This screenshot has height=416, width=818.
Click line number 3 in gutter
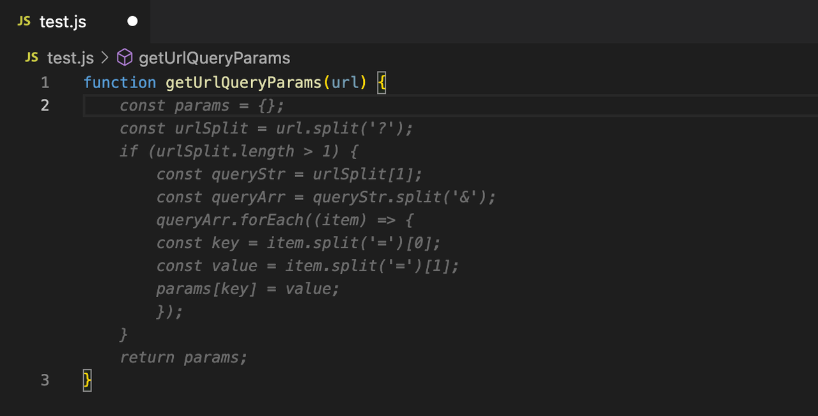click(45, 380)
